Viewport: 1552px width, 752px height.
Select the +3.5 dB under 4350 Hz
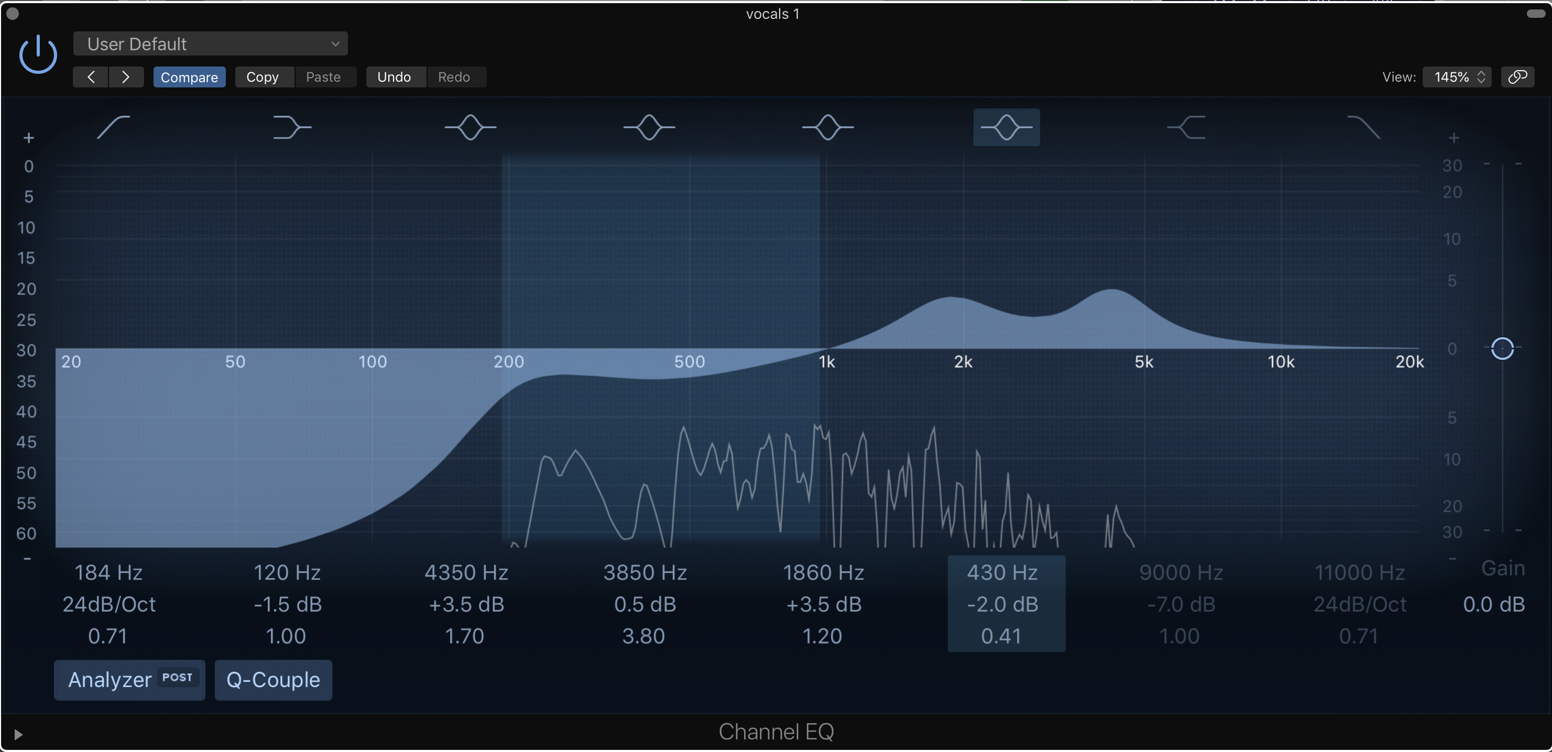(x=466, y=604)
